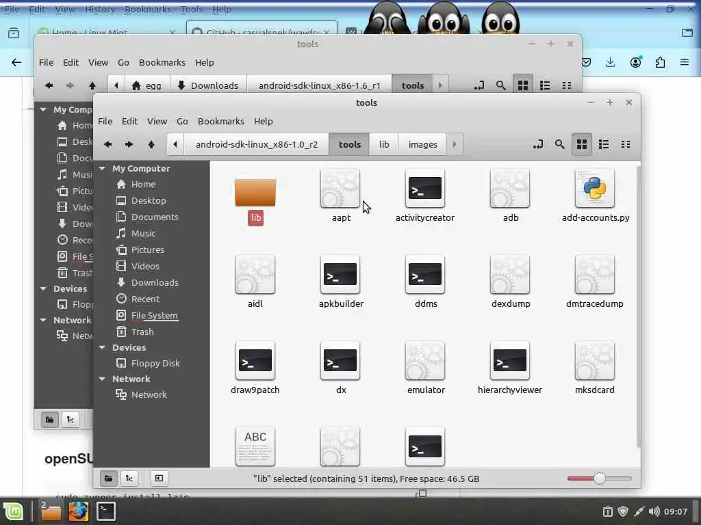
Task: Click the vertical scrollbar of file pane
Action: pos(638,307)
